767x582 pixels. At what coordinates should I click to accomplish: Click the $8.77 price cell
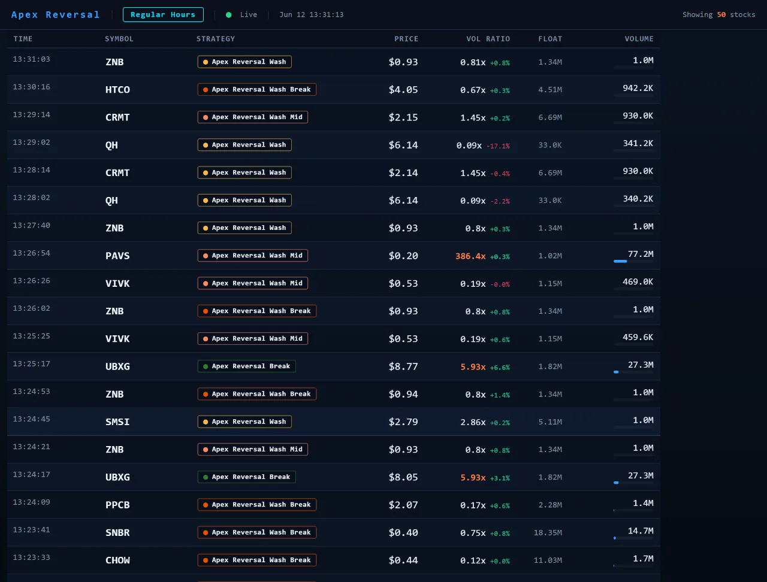coord(403,366)
